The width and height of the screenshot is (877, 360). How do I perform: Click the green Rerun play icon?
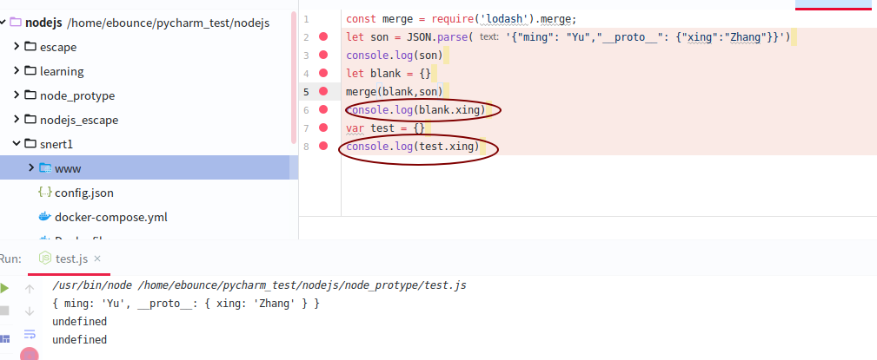pos(4,289)
